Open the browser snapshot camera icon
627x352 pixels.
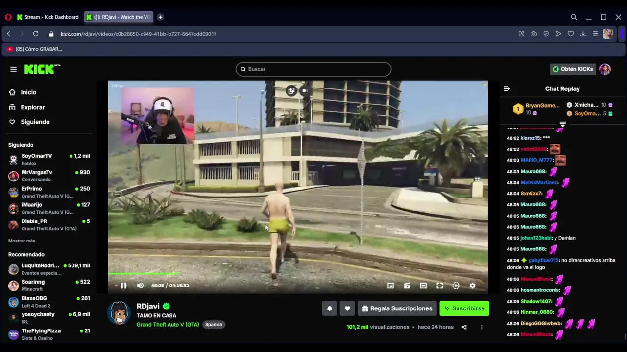[533, 34]
